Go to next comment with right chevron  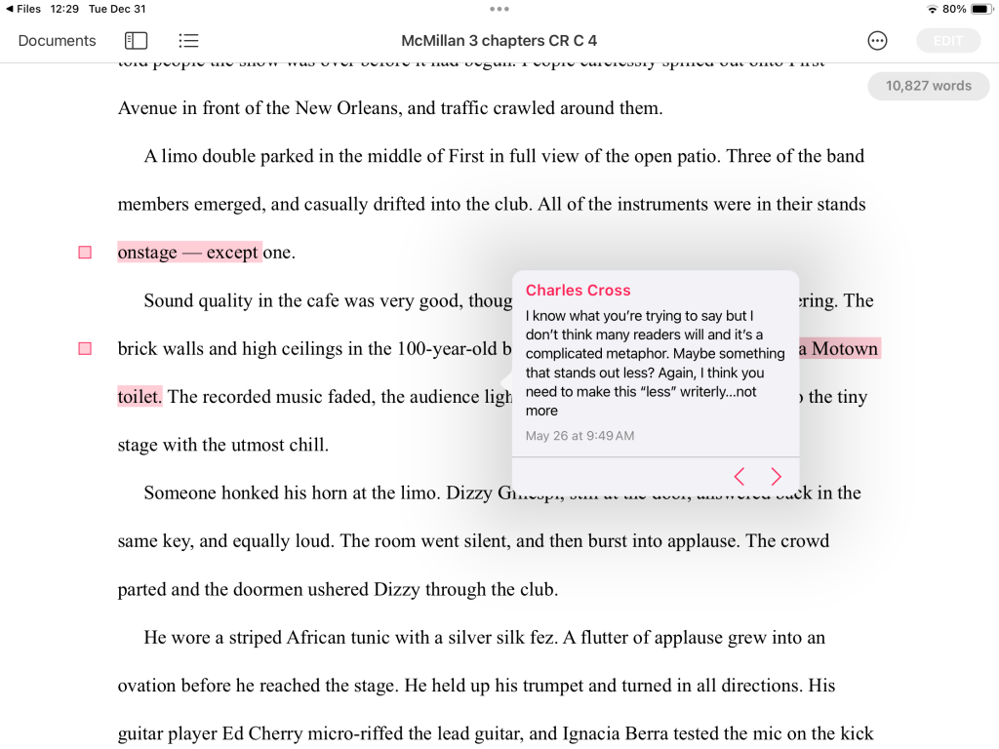tap(777, 476)
